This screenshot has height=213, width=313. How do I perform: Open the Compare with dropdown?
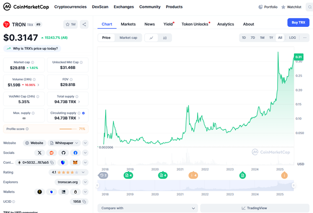[x=148, y=208]
